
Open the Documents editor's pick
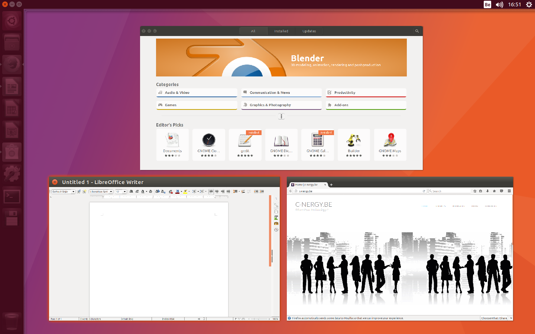pos(172,145)
